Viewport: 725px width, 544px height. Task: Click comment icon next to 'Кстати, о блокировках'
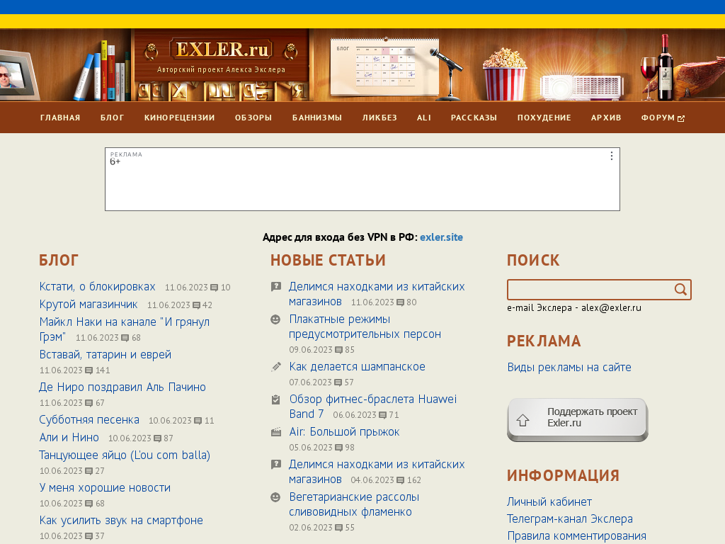[214, 288]
